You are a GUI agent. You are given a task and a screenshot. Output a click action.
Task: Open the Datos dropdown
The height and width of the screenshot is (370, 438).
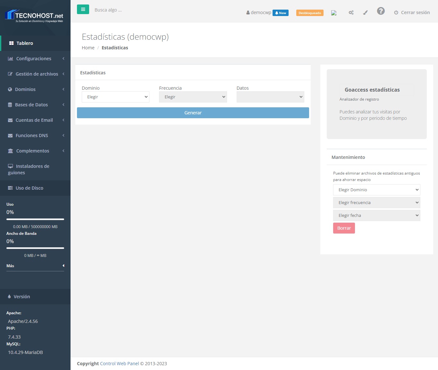[270, 97]
